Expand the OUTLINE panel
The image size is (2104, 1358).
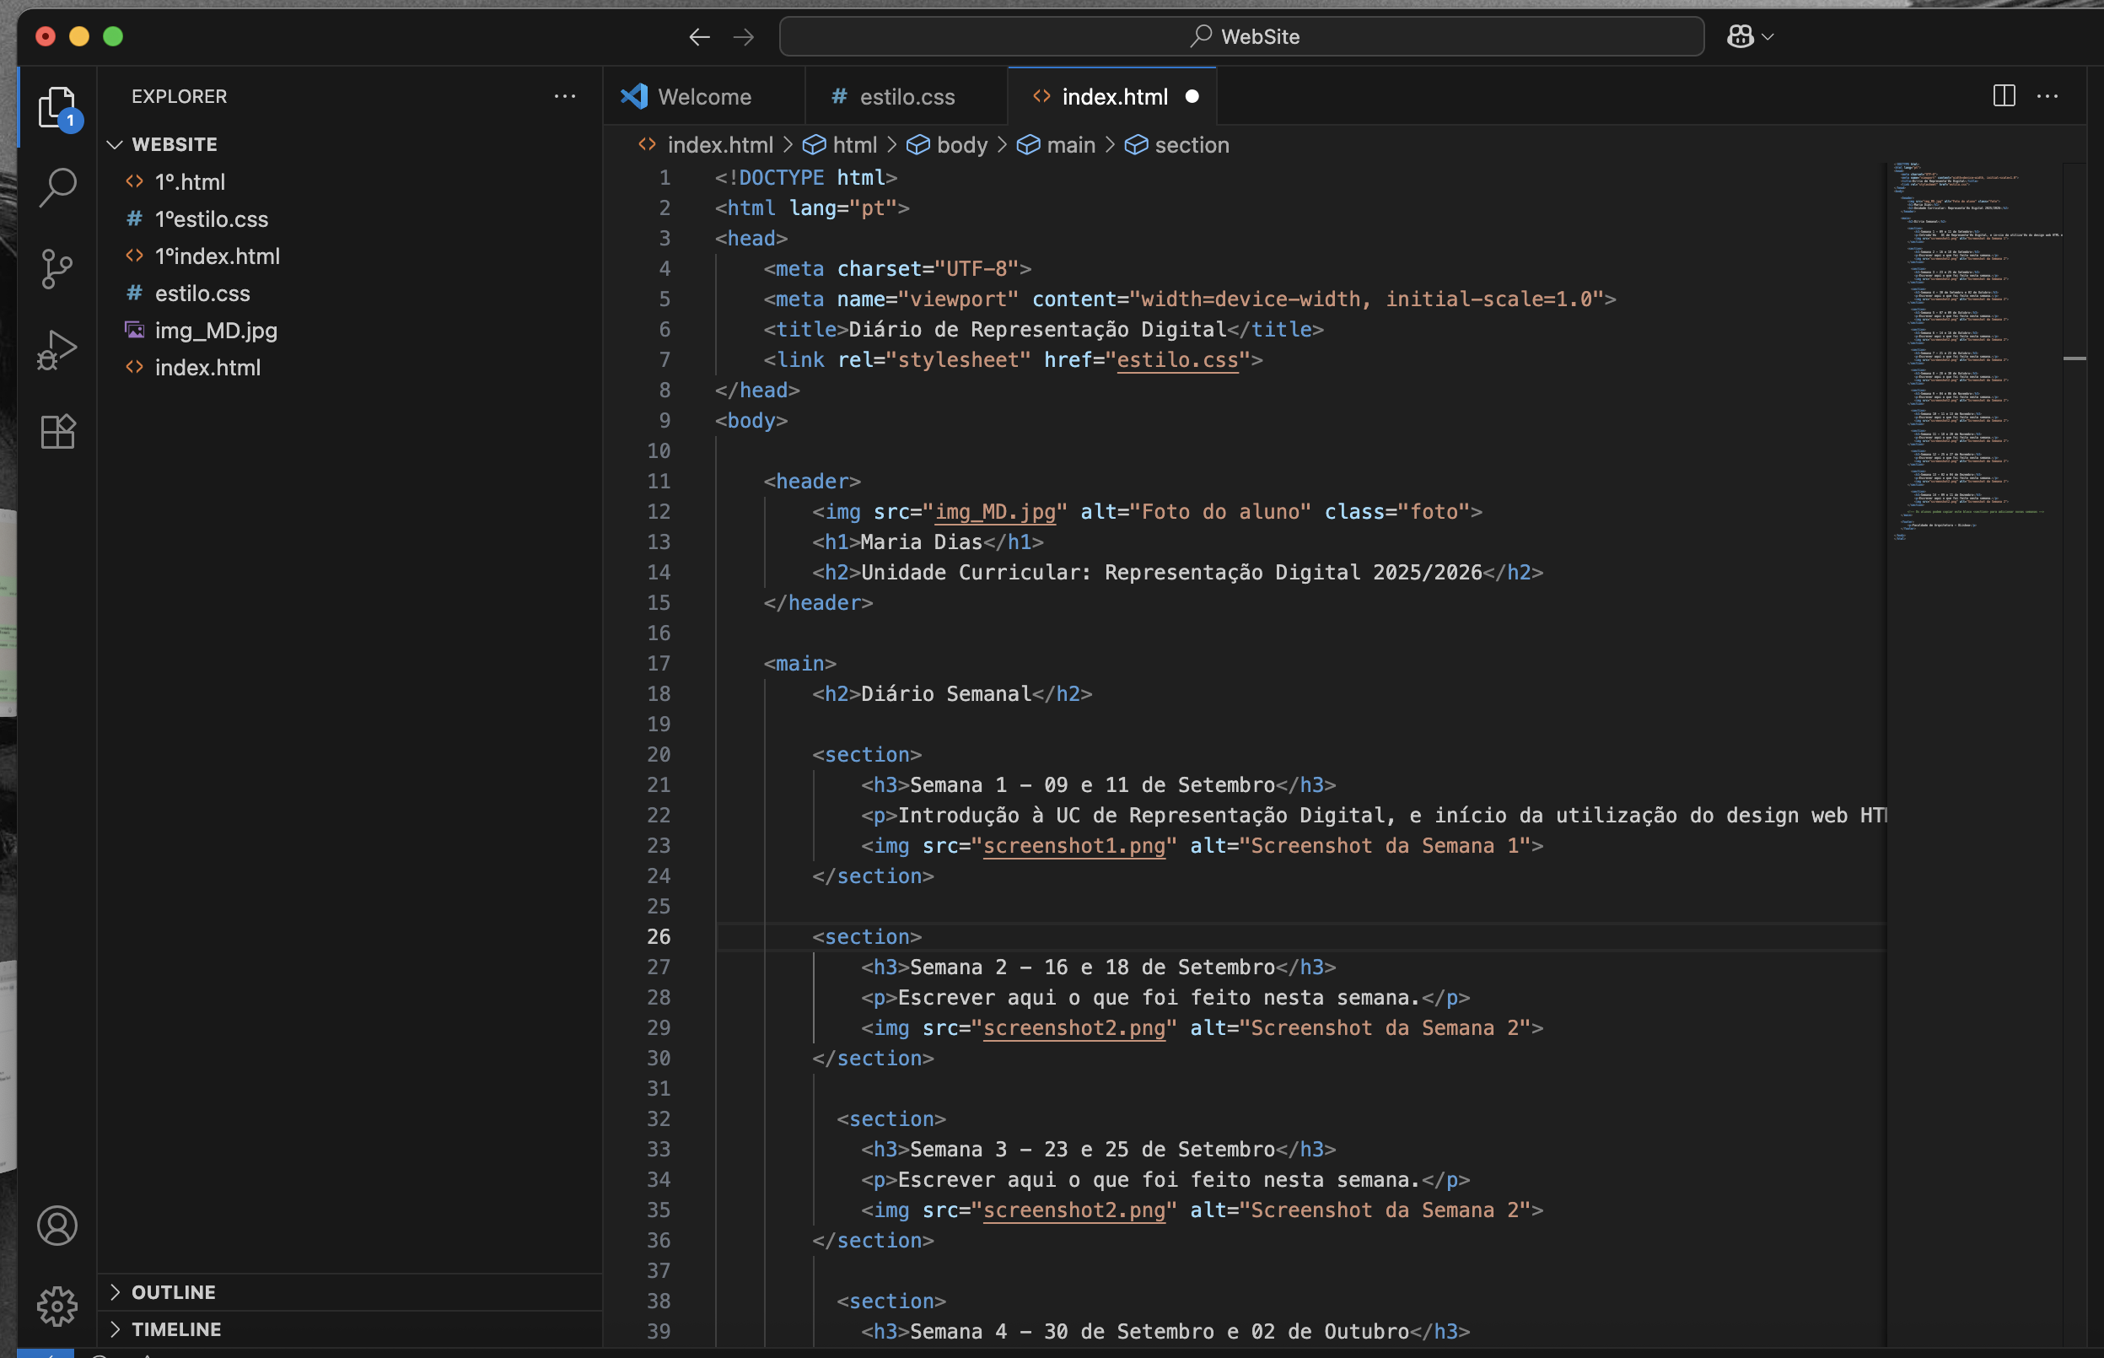[x=349, y=1292]
